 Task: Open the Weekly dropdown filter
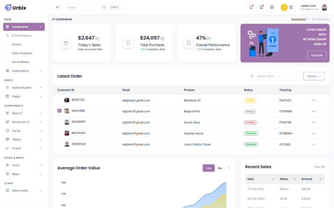click(x=314, y=76)
